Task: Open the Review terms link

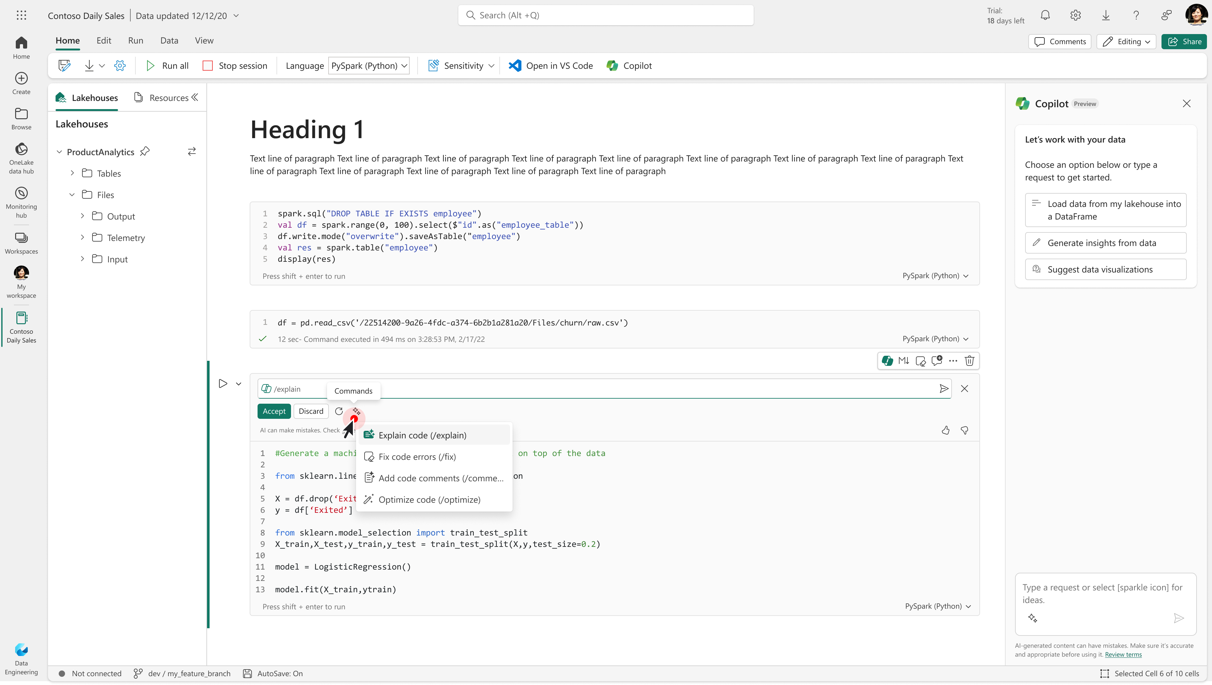Action: 1123,654
